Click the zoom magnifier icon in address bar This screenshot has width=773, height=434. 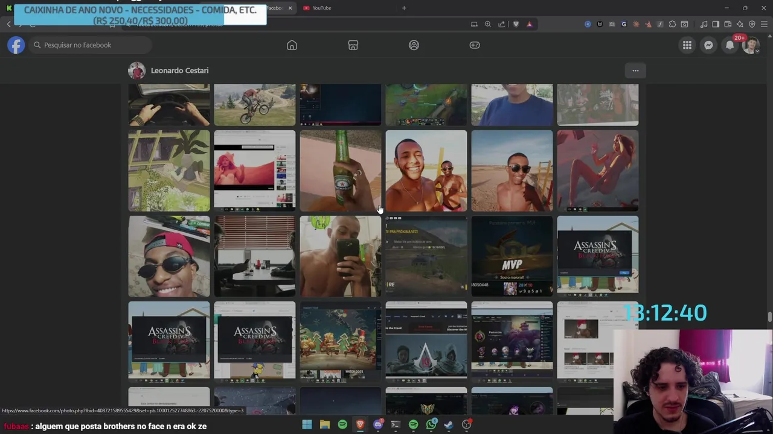(x=488, y=24)
